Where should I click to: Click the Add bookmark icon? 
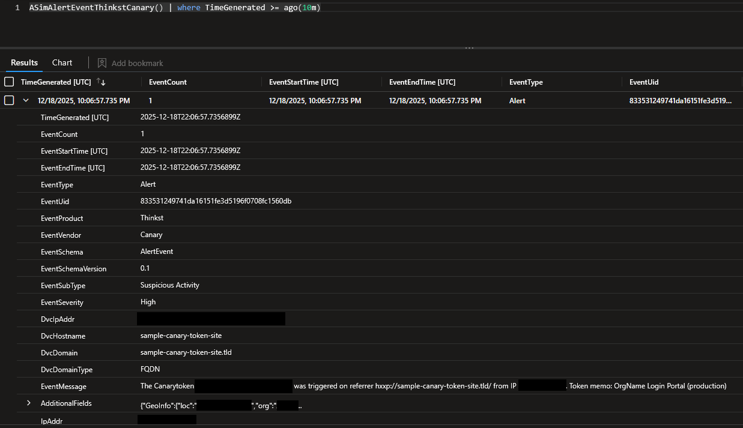pos(102,63)
